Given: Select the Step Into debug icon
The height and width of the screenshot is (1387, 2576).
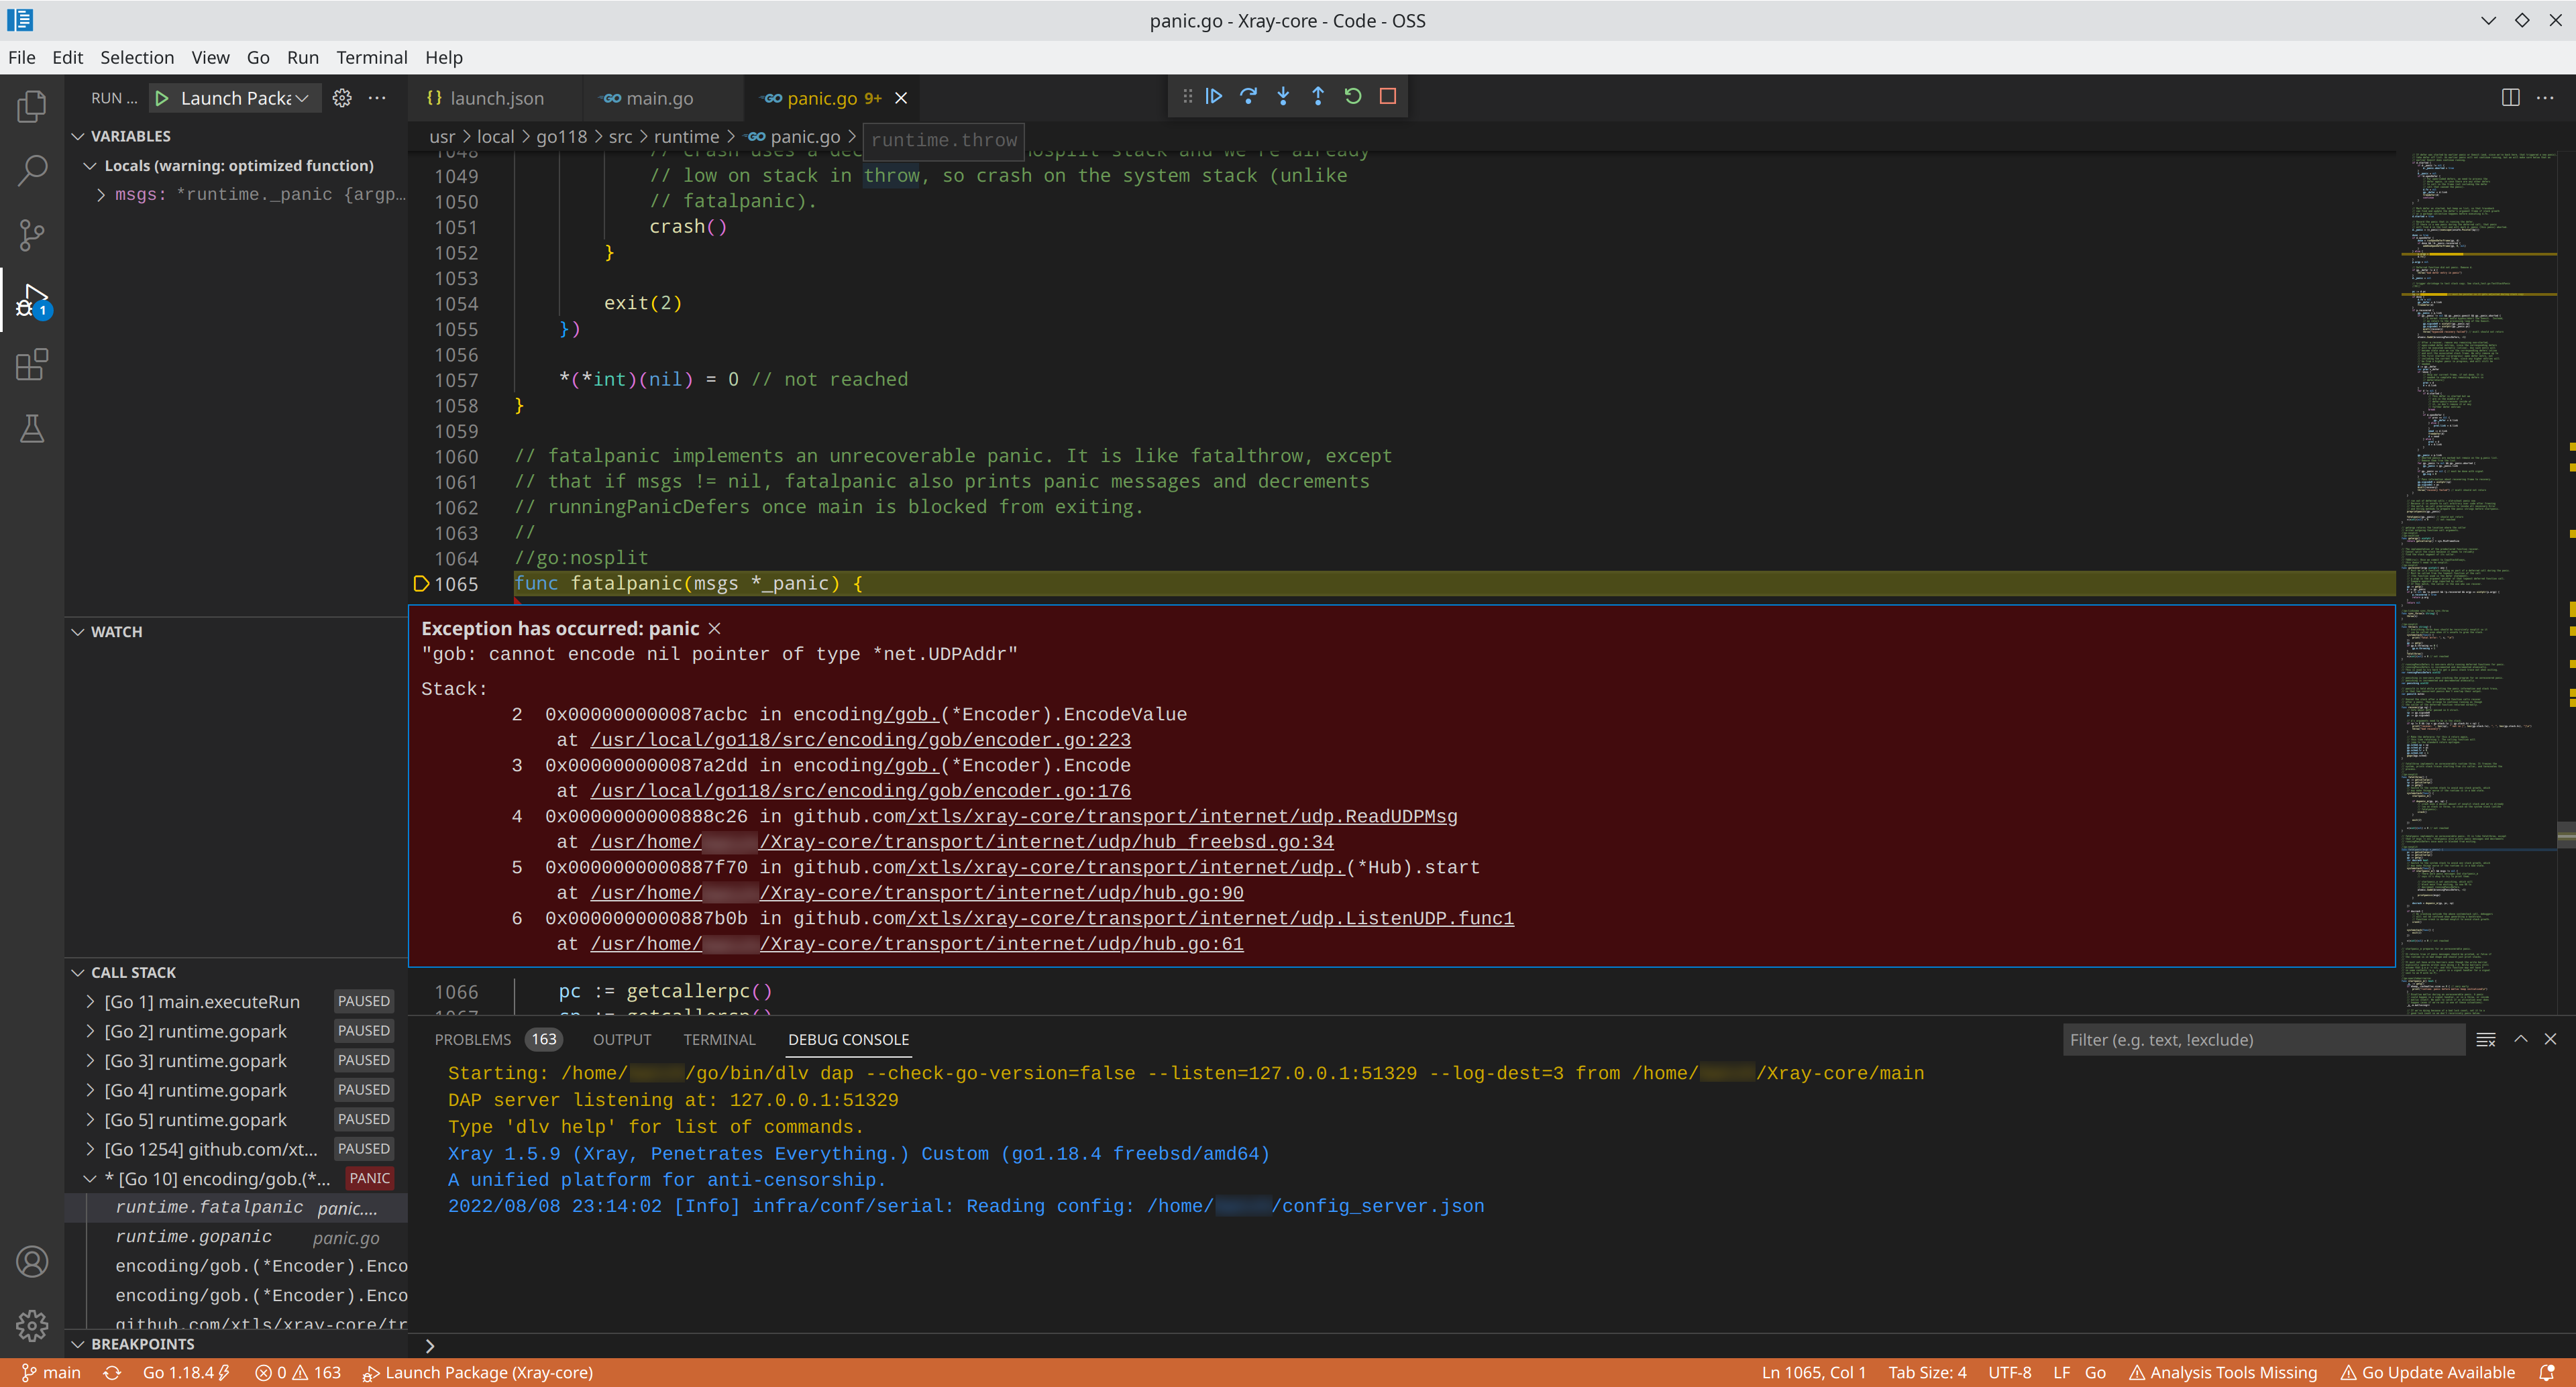Looking at the screenshot, I should [1283, 96].
